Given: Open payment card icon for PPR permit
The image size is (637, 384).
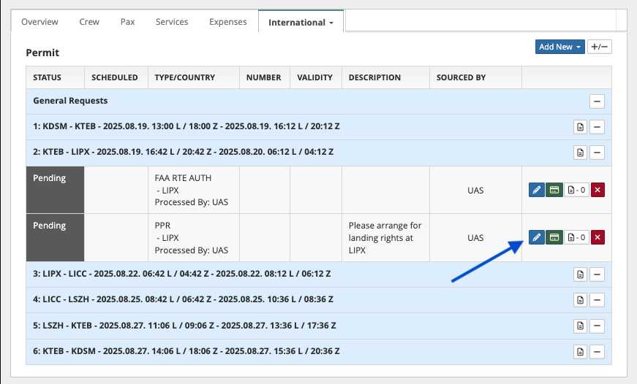Looking at the screenshot, I should pos(554,237).
